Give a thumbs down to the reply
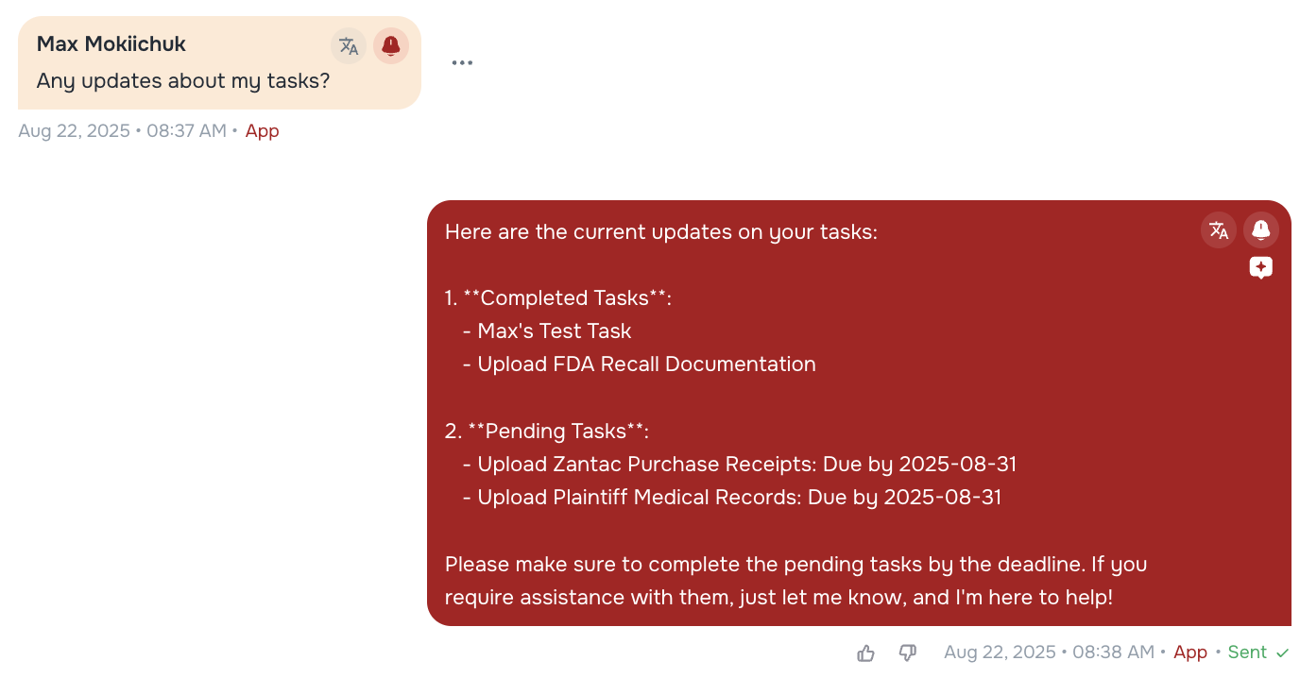 tap(907, 652)
